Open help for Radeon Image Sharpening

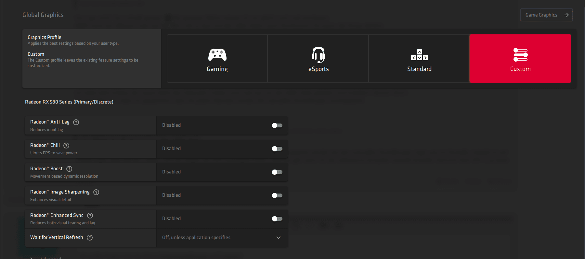96,192
